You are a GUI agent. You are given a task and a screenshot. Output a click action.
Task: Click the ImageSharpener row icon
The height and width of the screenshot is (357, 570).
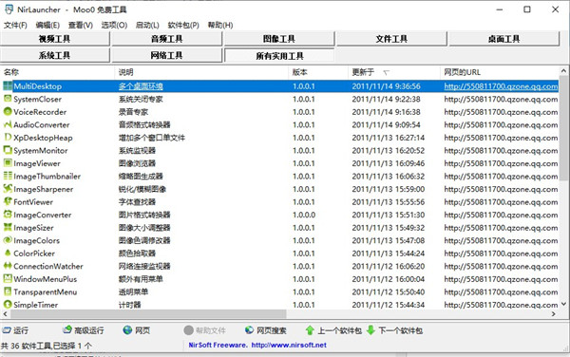click(x=8, y=189)
